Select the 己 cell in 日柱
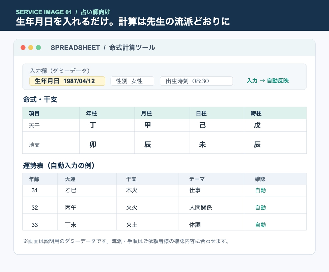329x272 pixels. pos(217,126)
